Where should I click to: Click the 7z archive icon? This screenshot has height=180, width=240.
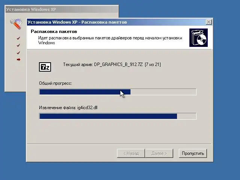pyautogui.click(x=45, y=67)
